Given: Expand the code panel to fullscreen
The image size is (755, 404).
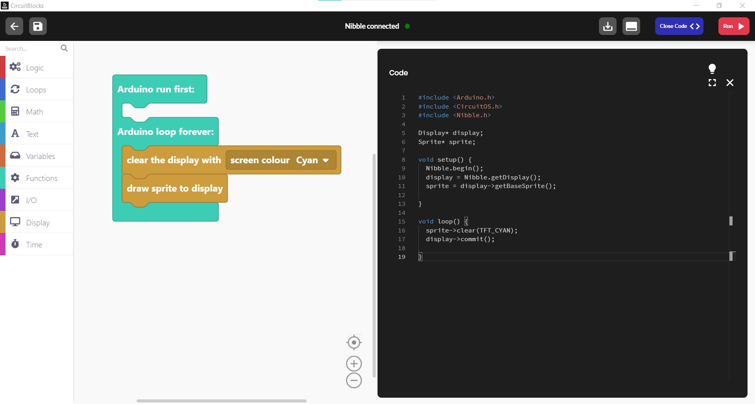Looking at the screenshot, I should click(x=712, y=83).
